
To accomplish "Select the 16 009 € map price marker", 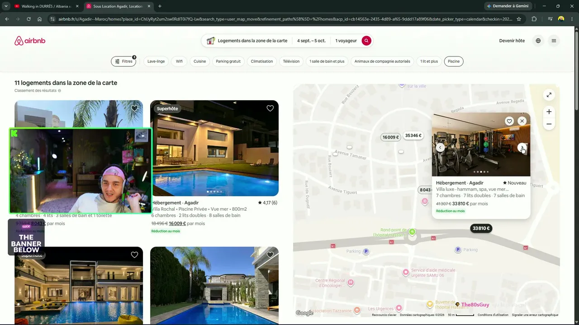I will (x=391, y=137).
